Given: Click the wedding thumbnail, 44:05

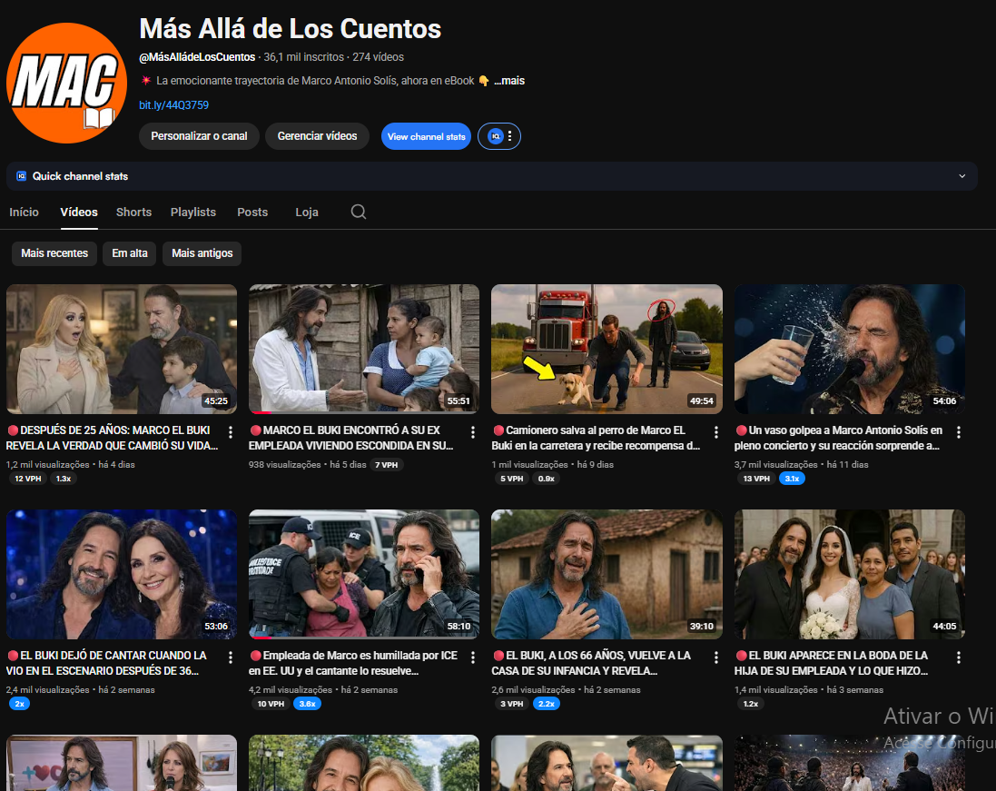Looking at the screenshot, I should tap(849, 574).
